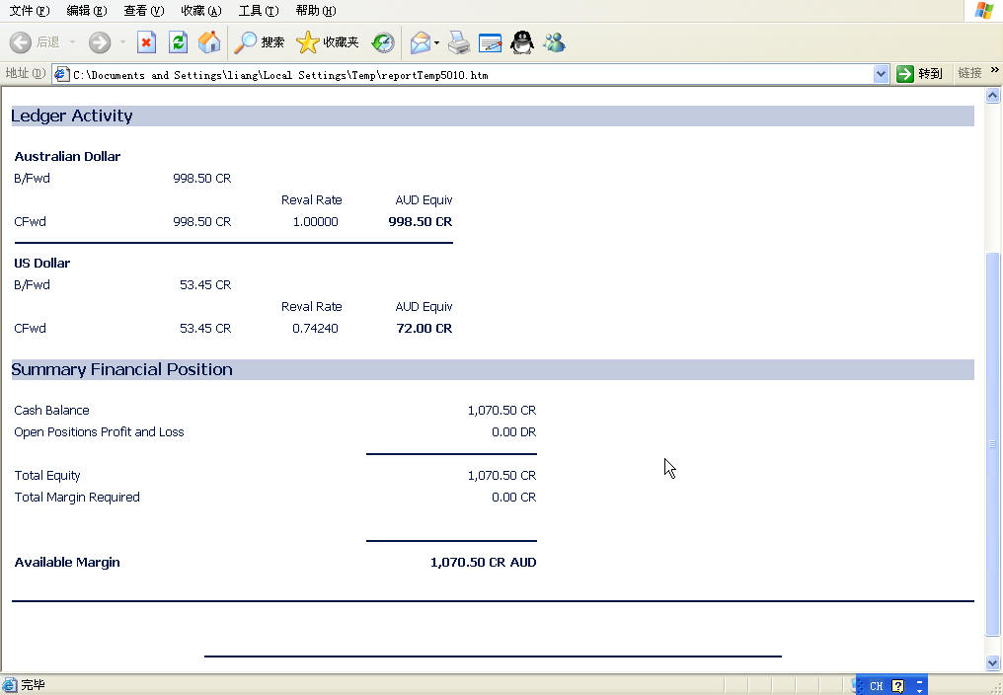Image resolution: width=1003 pixels, height=695 pixels.
Task: Click the 链接 Links toolbar label
Action: point(969,73)
